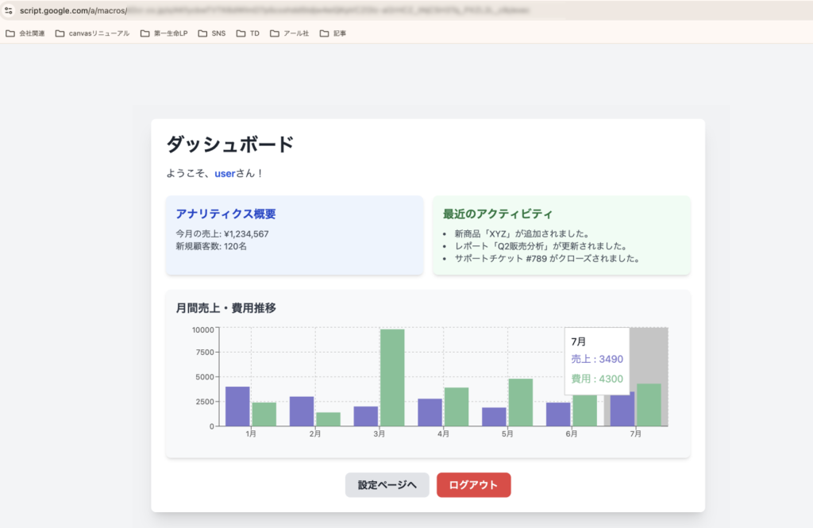Click the アナリティクス概要 card heading
The width and height of the screenshot is (813, 528).
(x=225, y=214)
